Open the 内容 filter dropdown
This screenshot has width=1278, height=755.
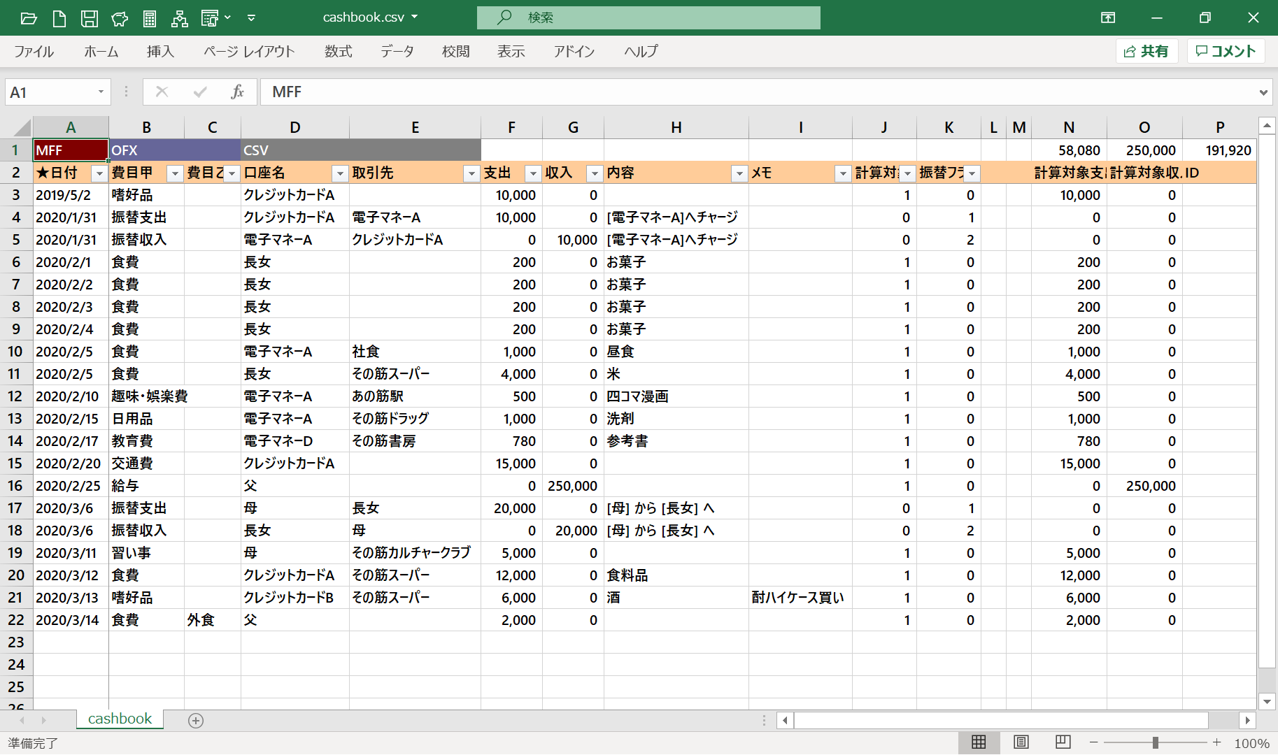point(739,173)
